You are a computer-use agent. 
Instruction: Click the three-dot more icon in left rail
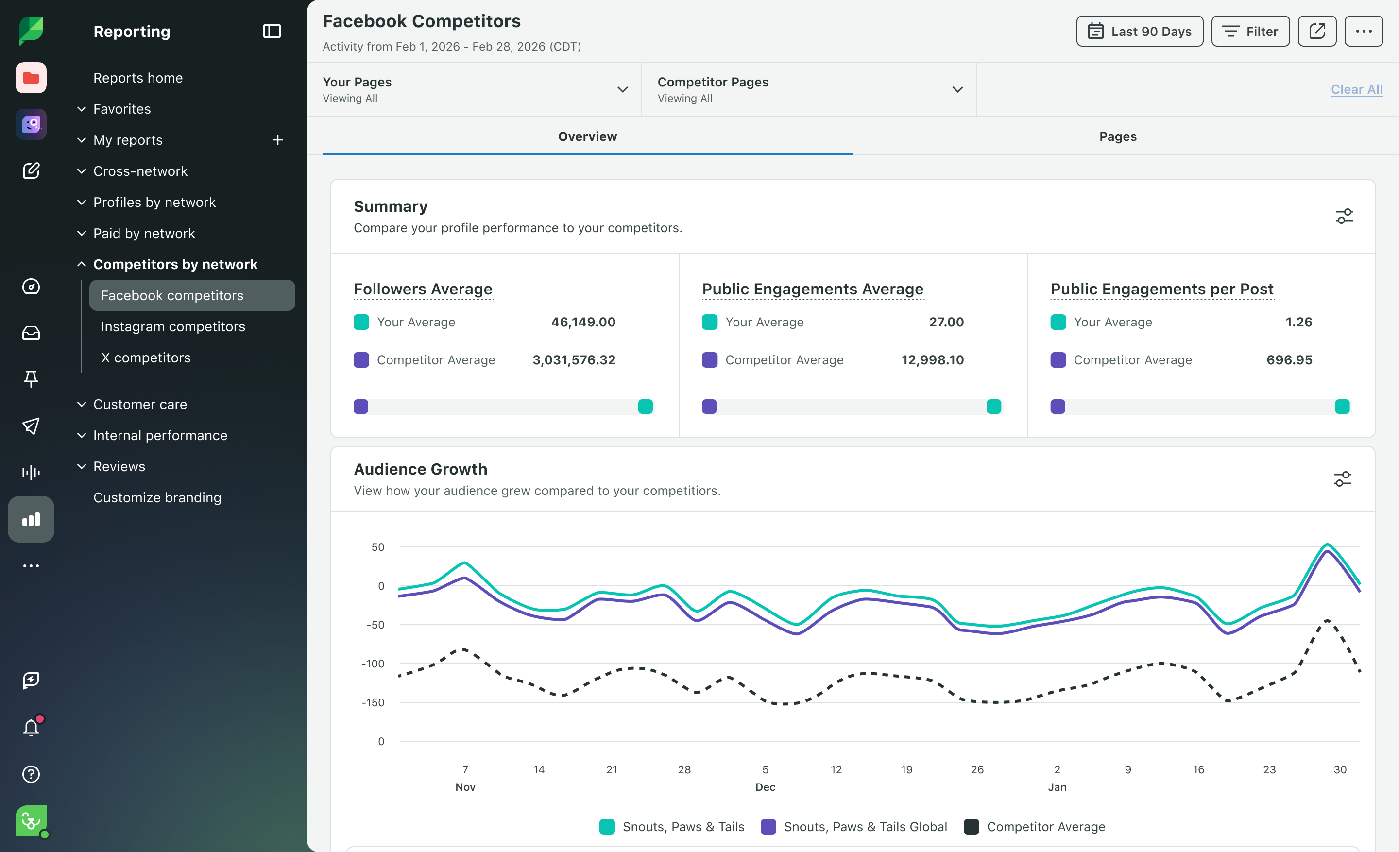pos(31,566)
